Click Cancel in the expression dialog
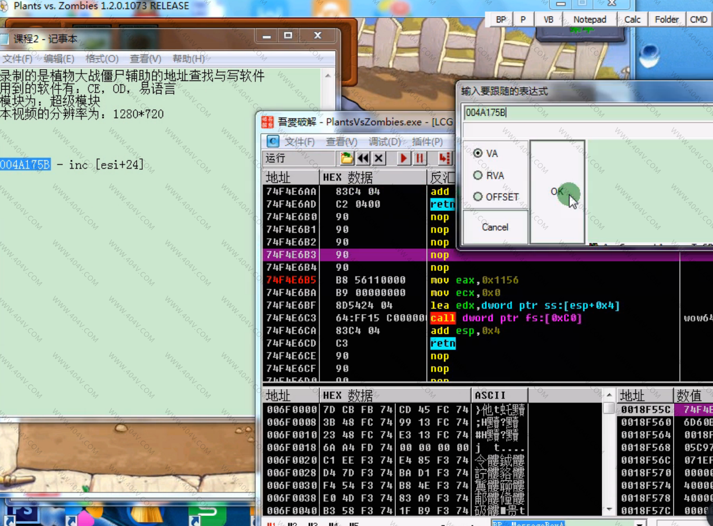Image resolution: width=713 pixels, height=526 pixels. (x=495, y=227)
